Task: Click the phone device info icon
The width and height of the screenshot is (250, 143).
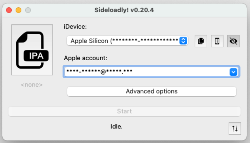Action: pyautogui.click(x=217, y=41)
